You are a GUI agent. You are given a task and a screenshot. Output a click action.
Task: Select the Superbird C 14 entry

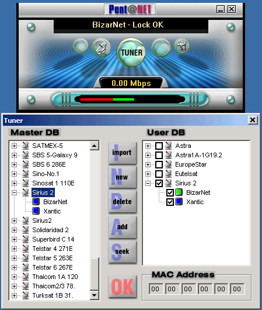tap(53, 239)
